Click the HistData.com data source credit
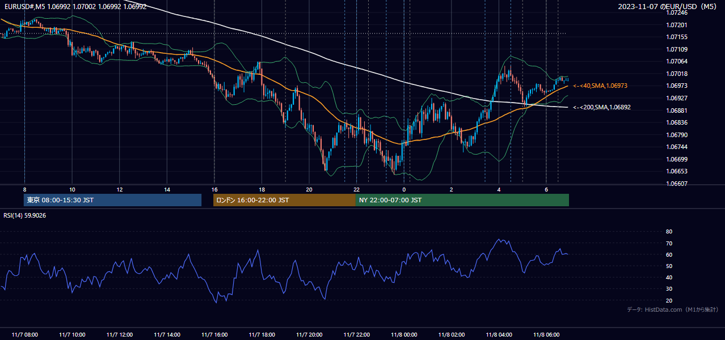Screen dimensions: 725x340 point(673,309)
